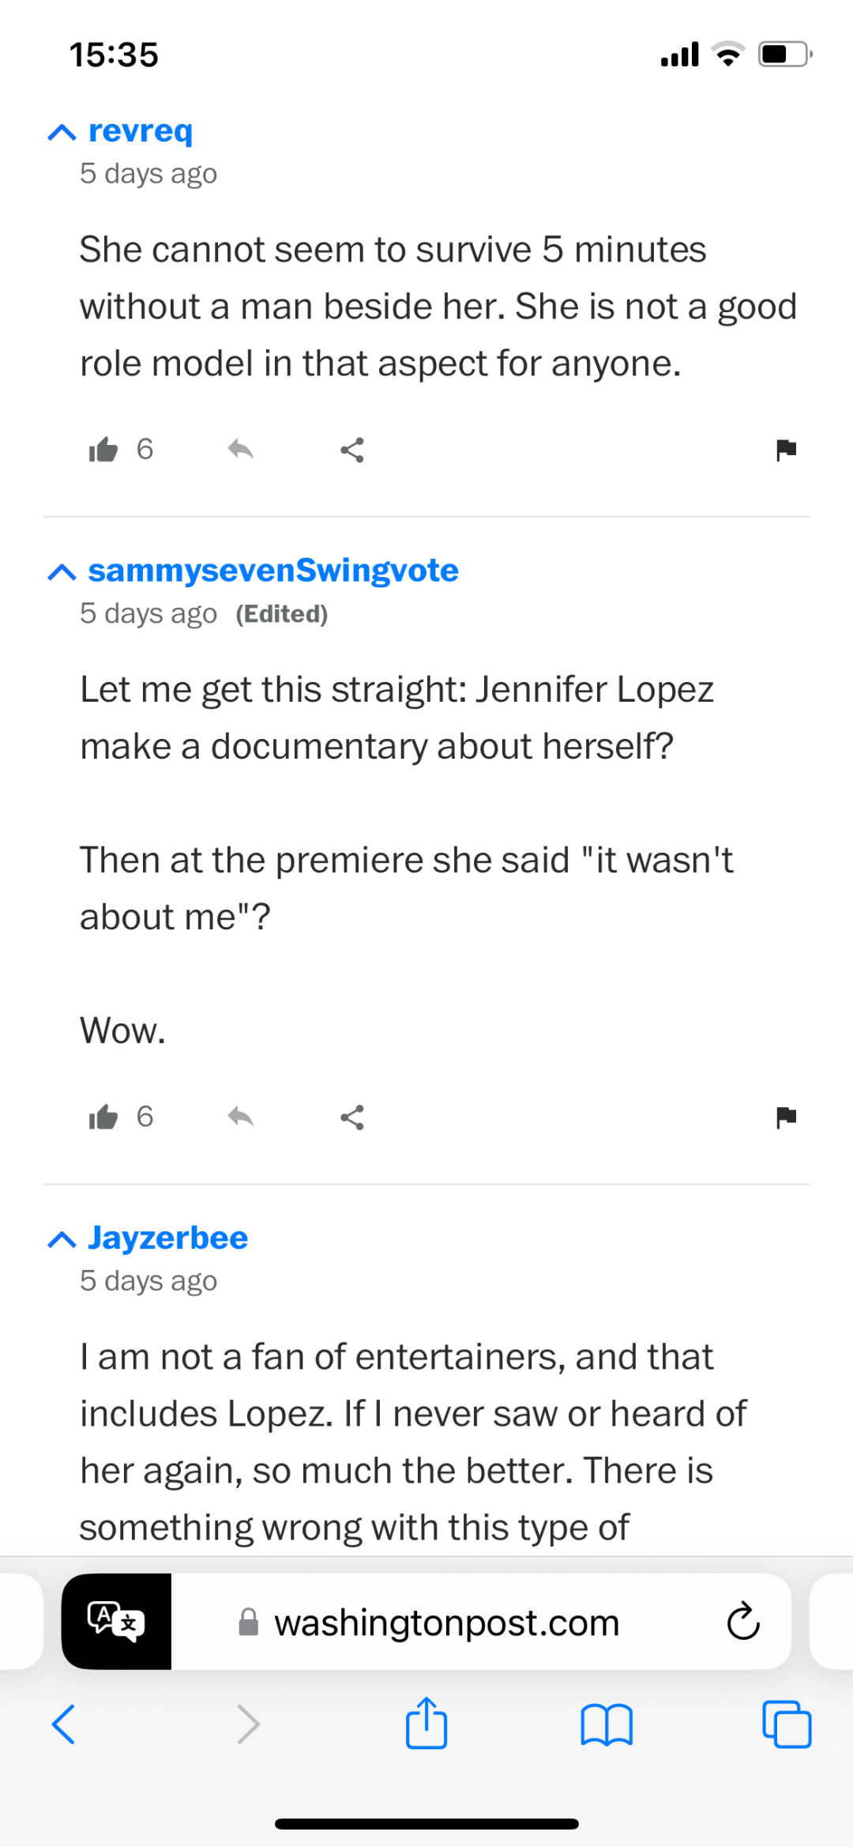Reply to sammysevenSwingvote's comment
Screen dimensions: 853x1847
(240, 1117)
